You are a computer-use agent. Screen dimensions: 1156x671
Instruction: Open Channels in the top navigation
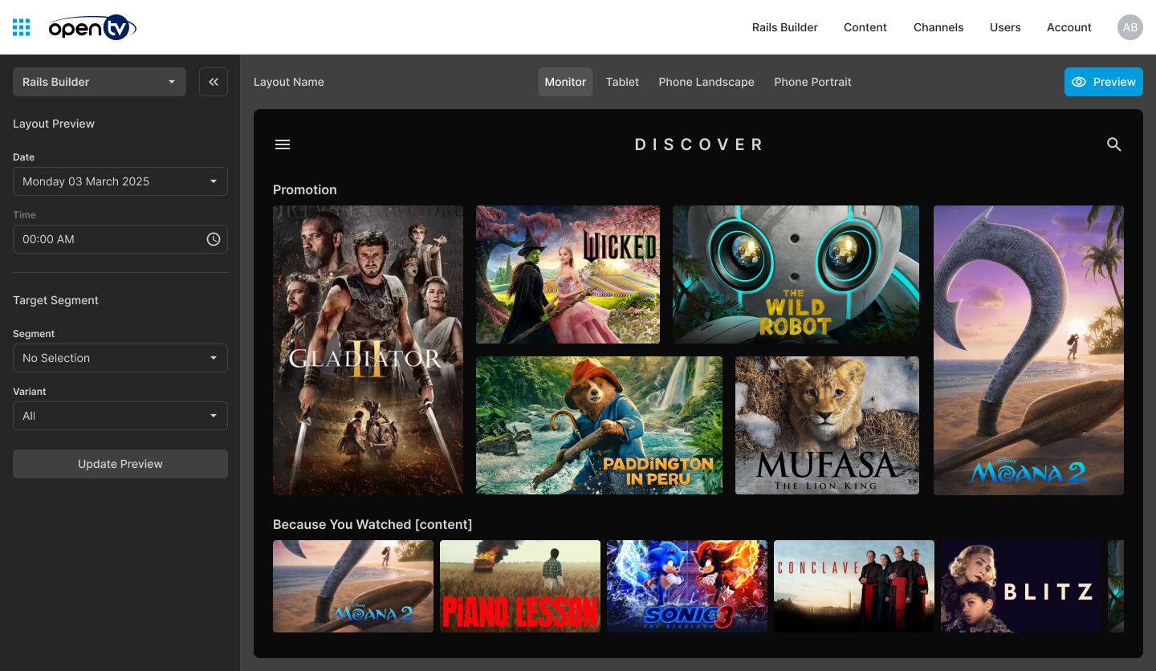[x=938, y=27]
